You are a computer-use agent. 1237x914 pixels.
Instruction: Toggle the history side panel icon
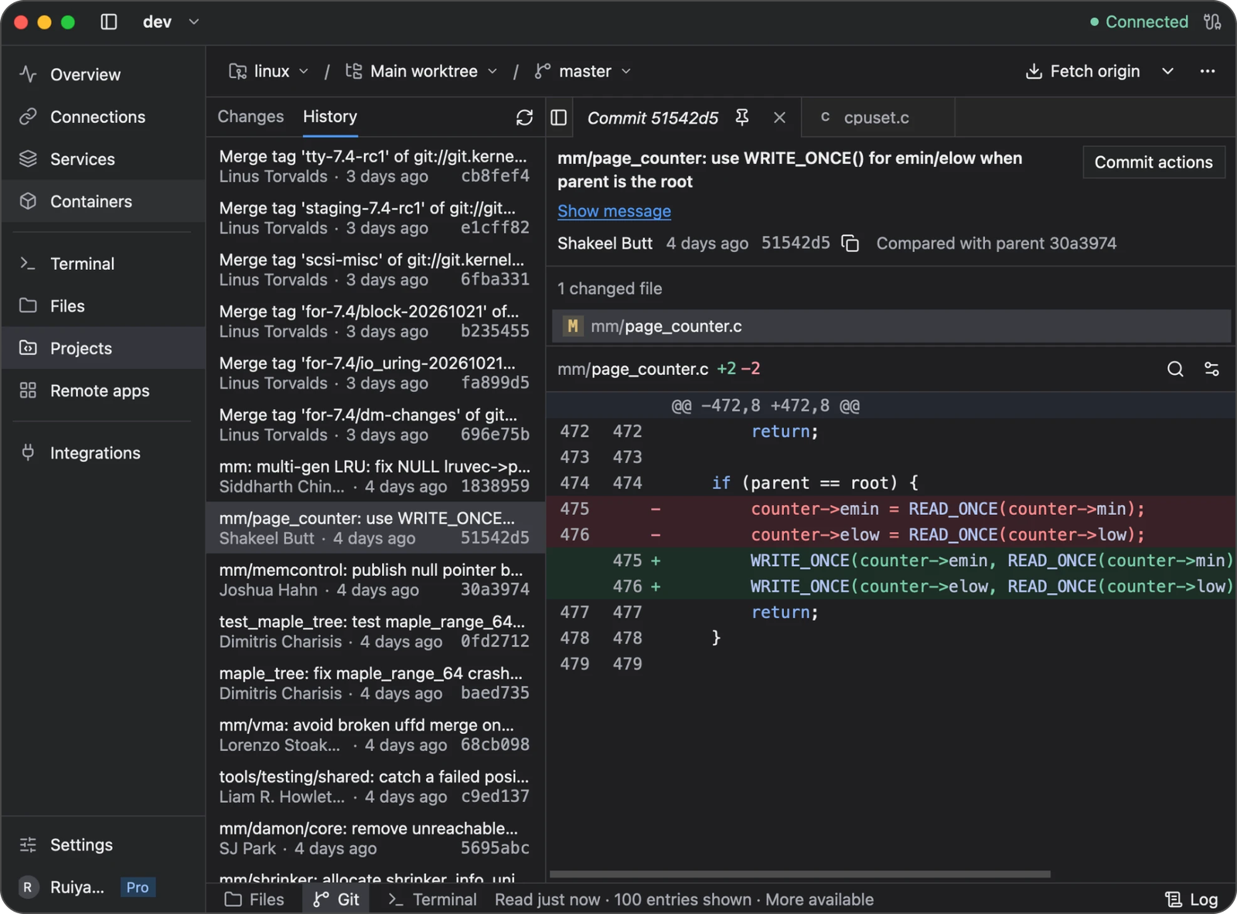click(x=559, y=118)
